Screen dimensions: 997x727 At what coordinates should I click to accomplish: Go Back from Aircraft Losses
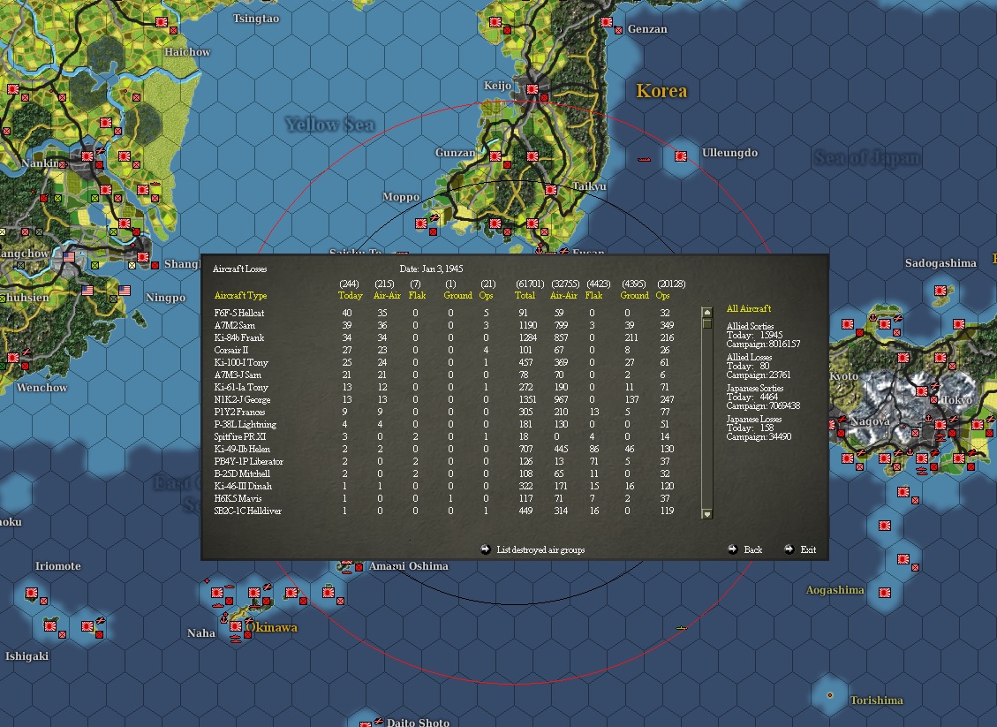(x=753, y=549)
